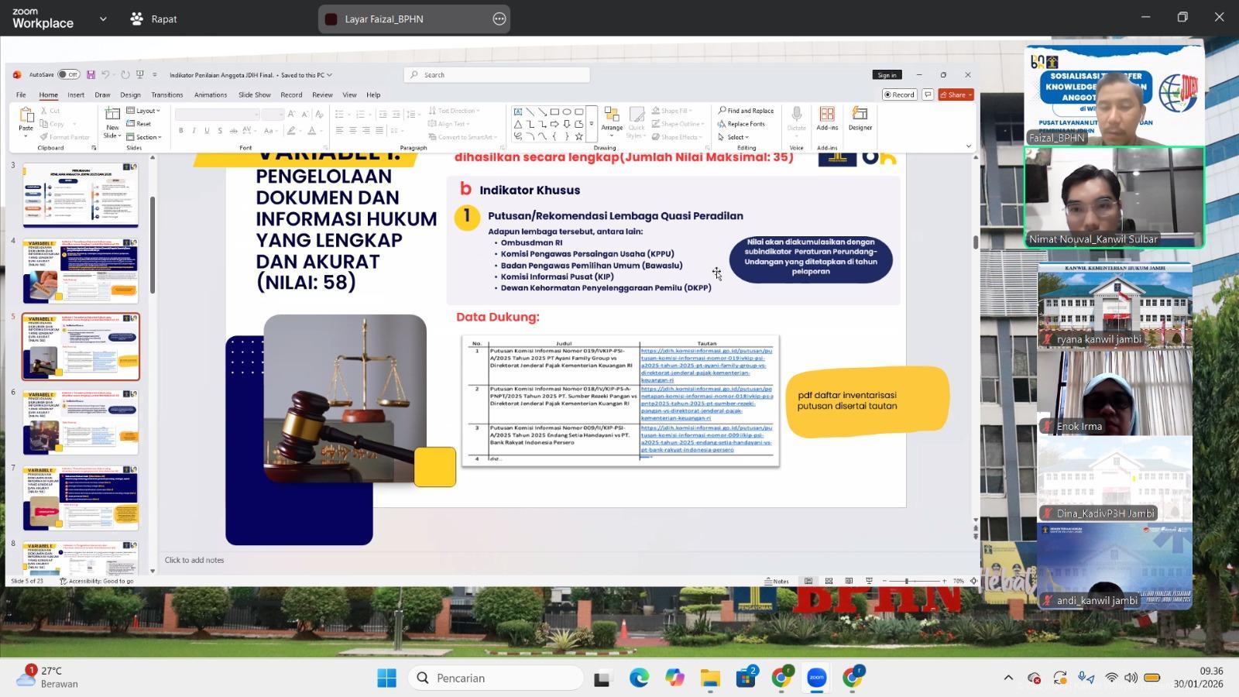Click Find and Replace
The height and width of the screenshot is (697, 1239).
[x=746, y=111]
